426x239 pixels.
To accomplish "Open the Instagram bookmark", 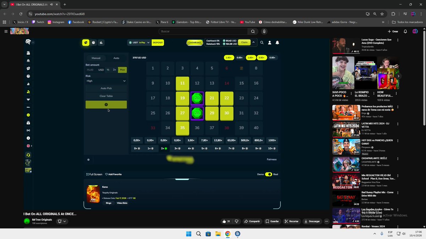I will tap(56, 22).
